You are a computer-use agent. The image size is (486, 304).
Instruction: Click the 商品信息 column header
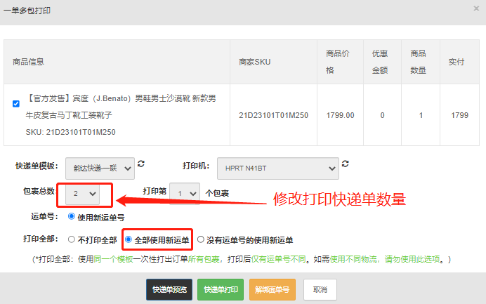point(28,62)
